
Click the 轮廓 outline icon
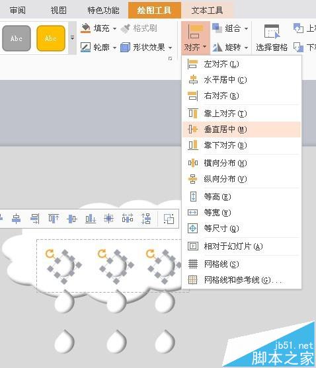(x=85, y=47)
